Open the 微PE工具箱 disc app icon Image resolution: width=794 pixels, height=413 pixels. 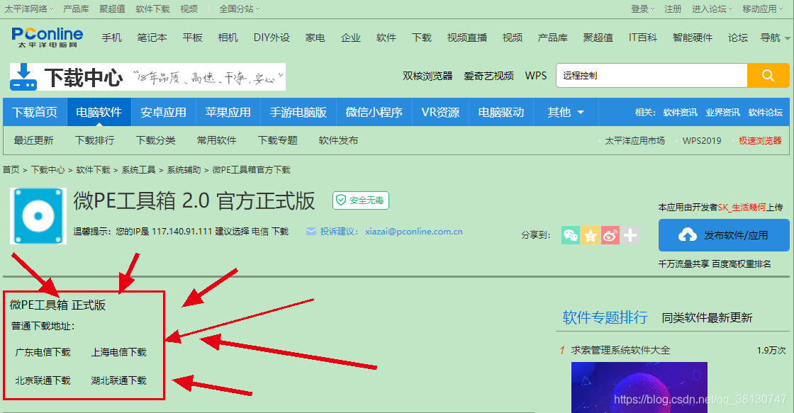[x=38, y=216]
